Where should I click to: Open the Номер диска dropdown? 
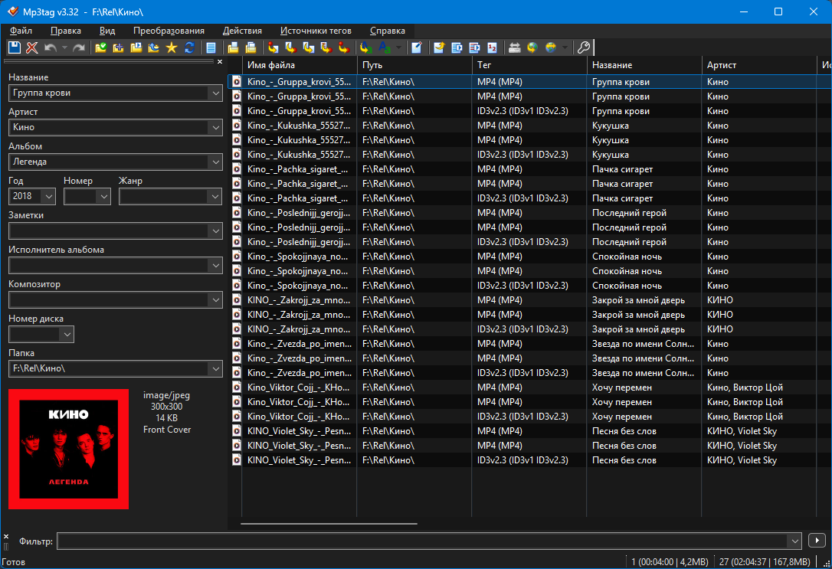coord(67,335)
